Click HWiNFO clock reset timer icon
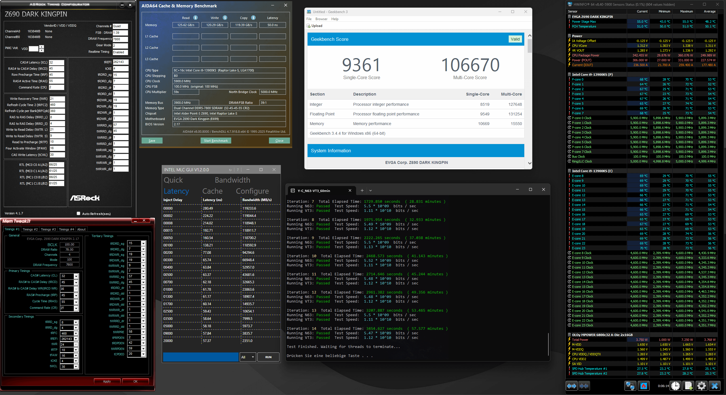Image resolution: width=726 pixels, height=395 pixels. pos(676,386)
